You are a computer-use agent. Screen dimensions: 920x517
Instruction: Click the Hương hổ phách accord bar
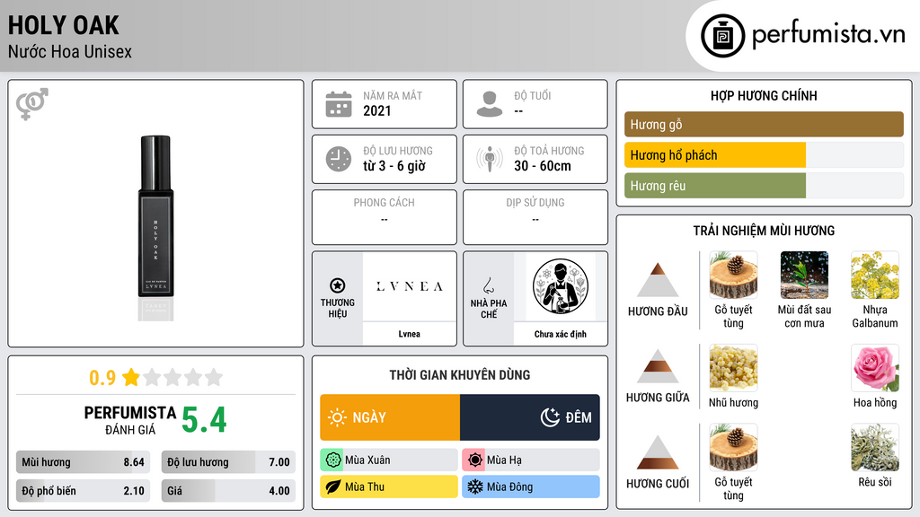(764, 155)
